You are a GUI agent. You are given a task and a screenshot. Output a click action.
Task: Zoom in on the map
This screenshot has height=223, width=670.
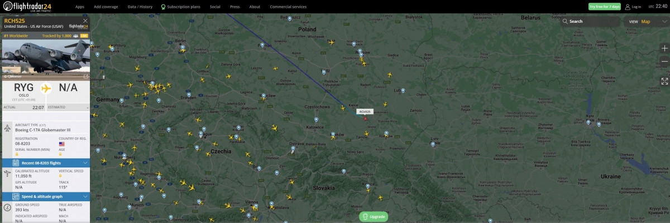(x=664, y=48)
